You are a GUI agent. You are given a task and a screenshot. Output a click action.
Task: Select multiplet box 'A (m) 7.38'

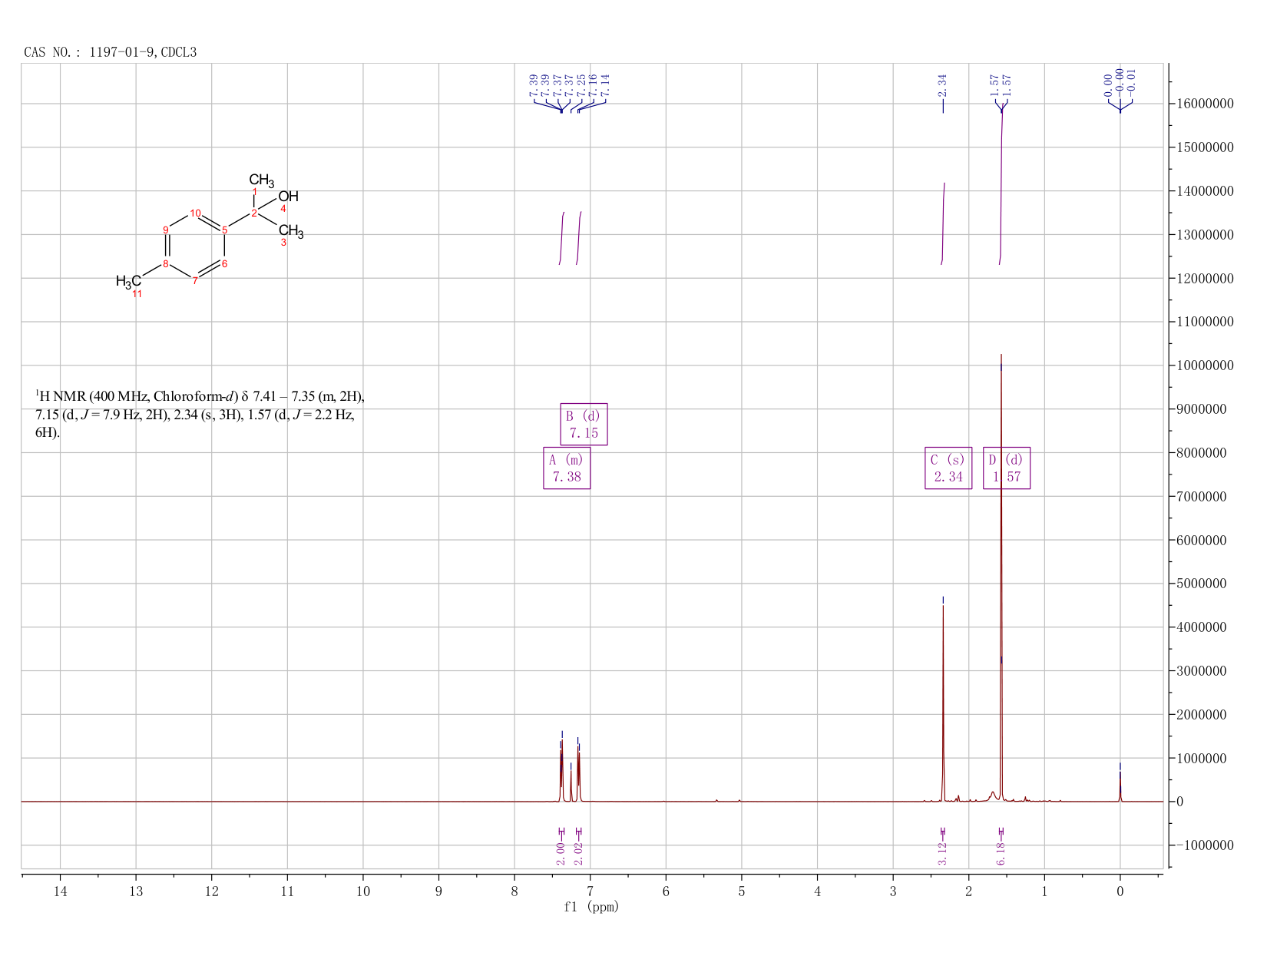567,468
